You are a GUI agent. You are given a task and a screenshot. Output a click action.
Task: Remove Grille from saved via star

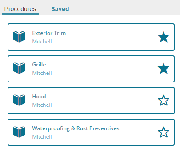164,69
